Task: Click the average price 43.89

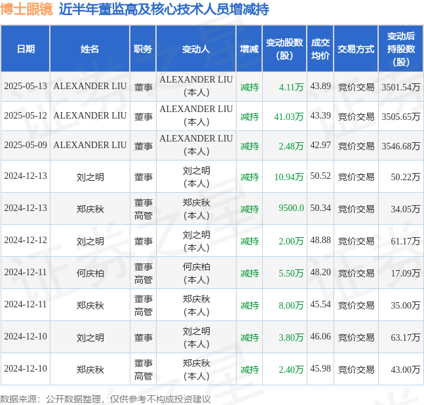Action: 320,87
